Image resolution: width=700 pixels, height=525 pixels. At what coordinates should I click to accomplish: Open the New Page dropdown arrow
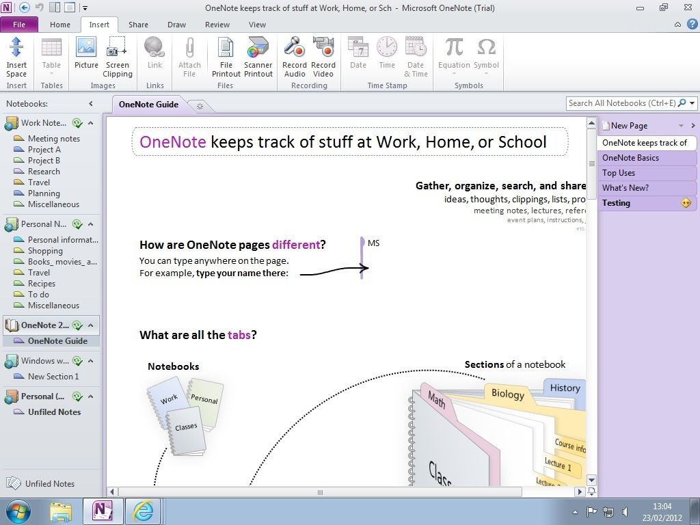[682, 126]
